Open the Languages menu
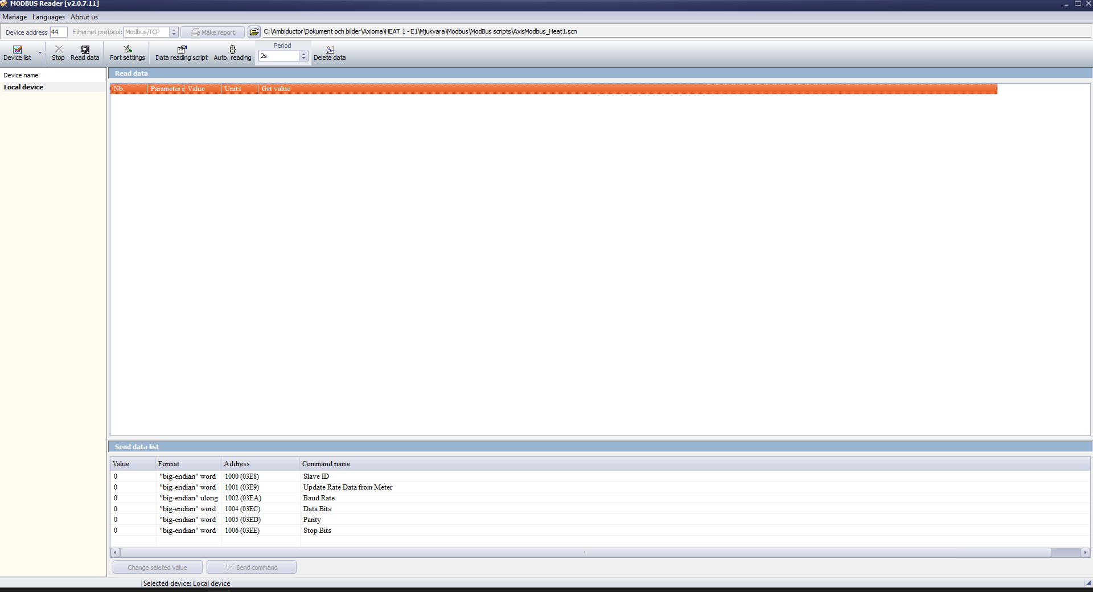This screenshot has width=1093, height=592. (48, 17)
